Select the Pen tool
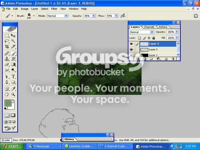This screenshot has width=200, height=150. click(x=7, y=82)
